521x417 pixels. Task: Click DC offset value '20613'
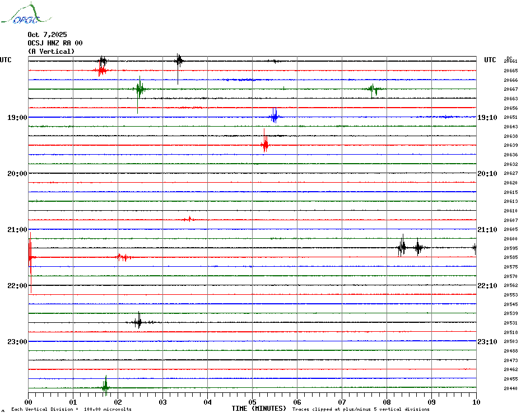pyautogui.click(x=511, y=201)
